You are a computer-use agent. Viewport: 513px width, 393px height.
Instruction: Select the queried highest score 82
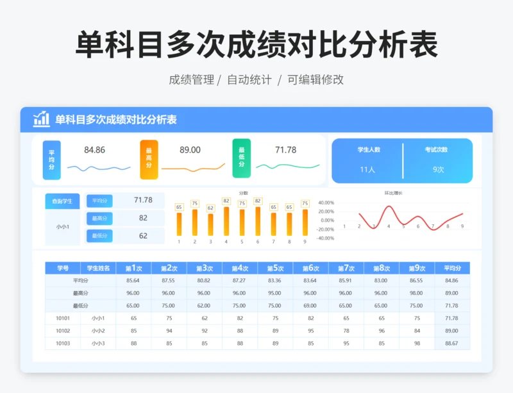coord(143,218)
